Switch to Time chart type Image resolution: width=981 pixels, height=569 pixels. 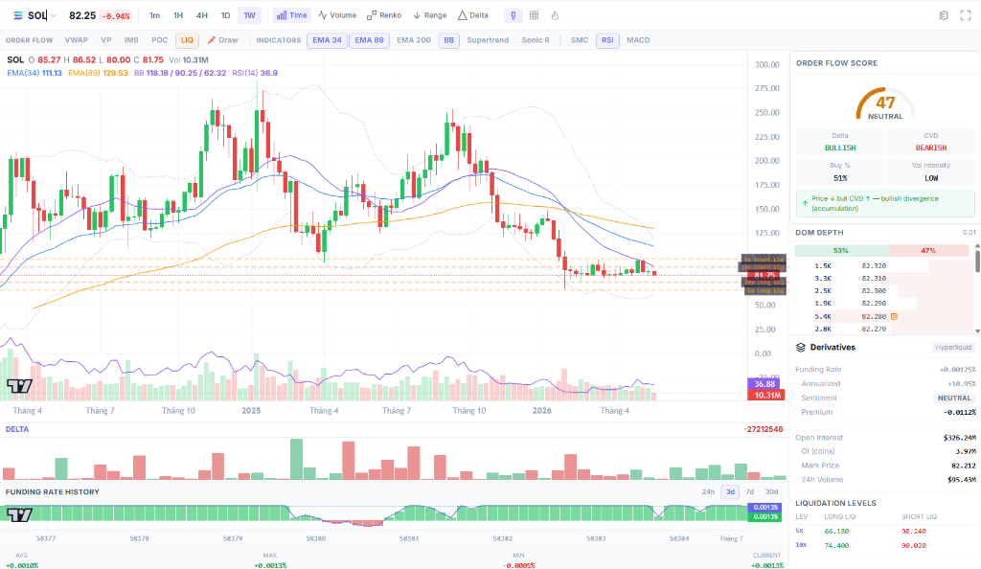pyautogui.click(x=291, y=15)
